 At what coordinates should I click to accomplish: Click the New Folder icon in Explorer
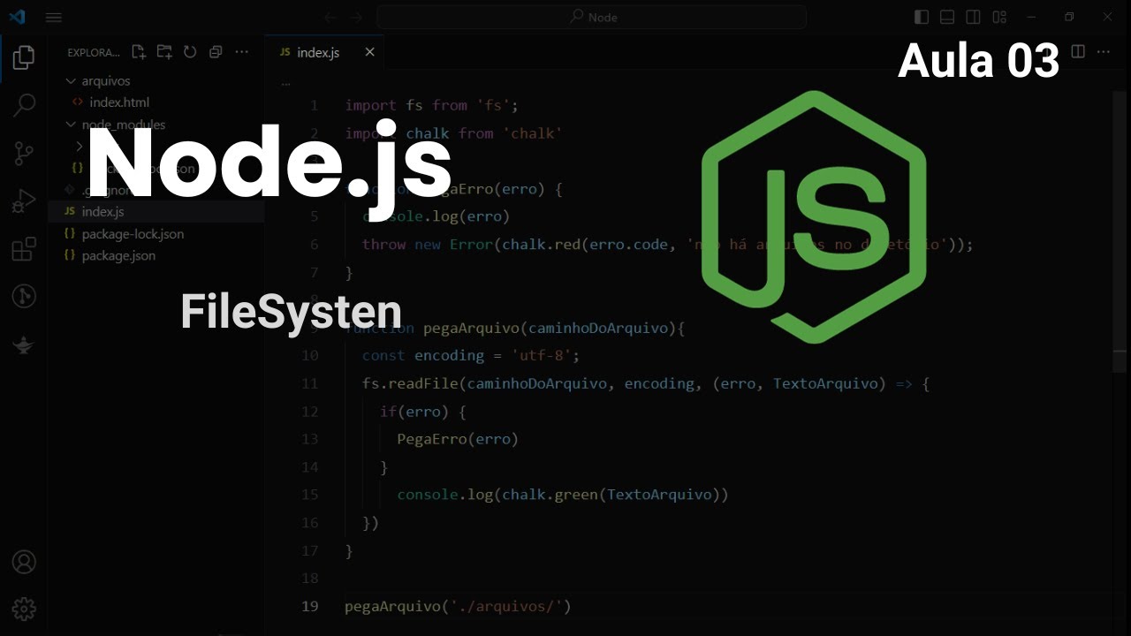(164, 52)
